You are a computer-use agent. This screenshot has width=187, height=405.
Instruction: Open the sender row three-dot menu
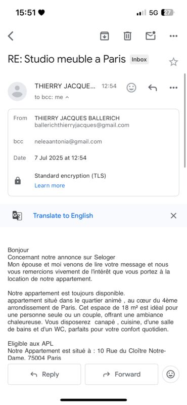click(173, 88)
